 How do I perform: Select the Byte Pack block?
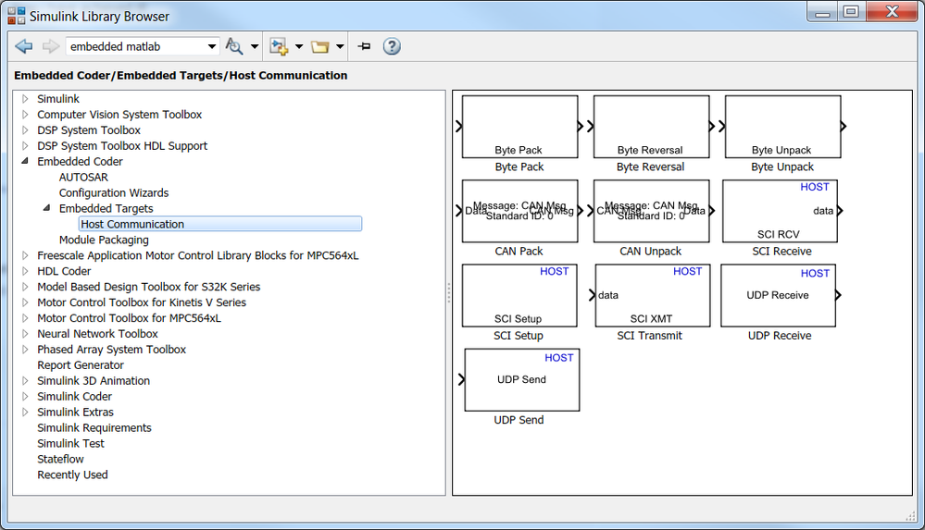click(x=519, y=127)
